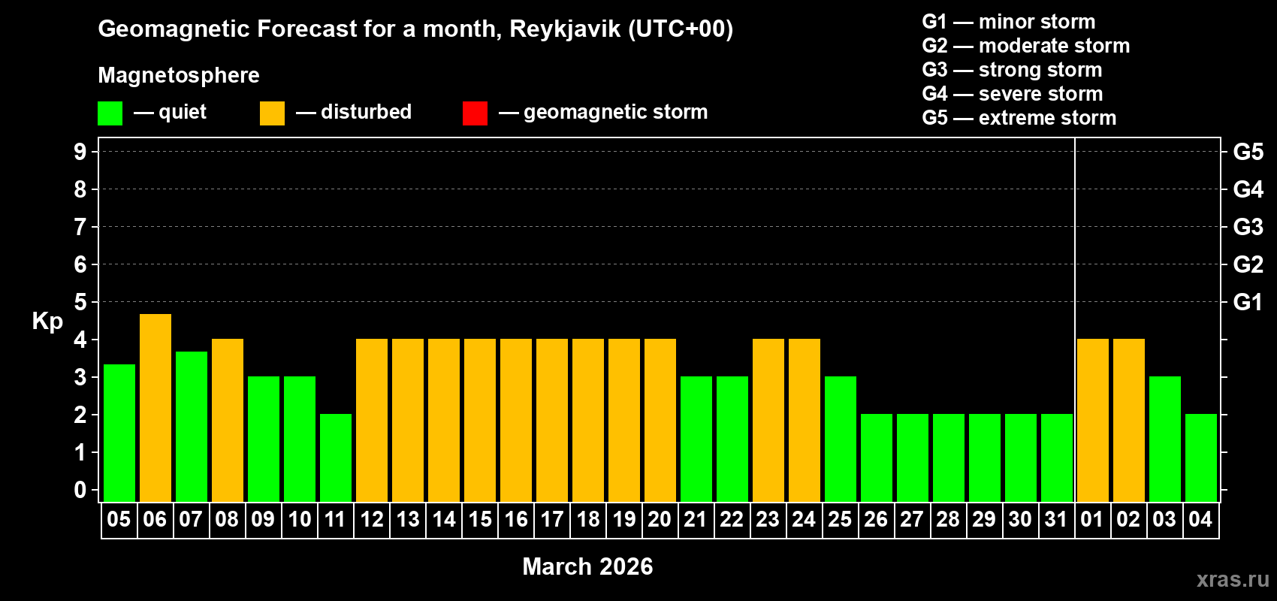
Task: Click the green bar for day 31
Action: click(x=1057, y=458)
